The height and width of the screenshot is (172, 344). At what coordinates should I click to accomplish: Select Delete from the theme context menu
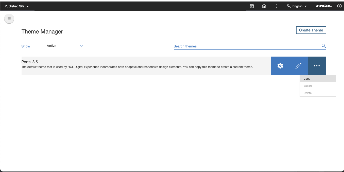[x=307, y=93]
